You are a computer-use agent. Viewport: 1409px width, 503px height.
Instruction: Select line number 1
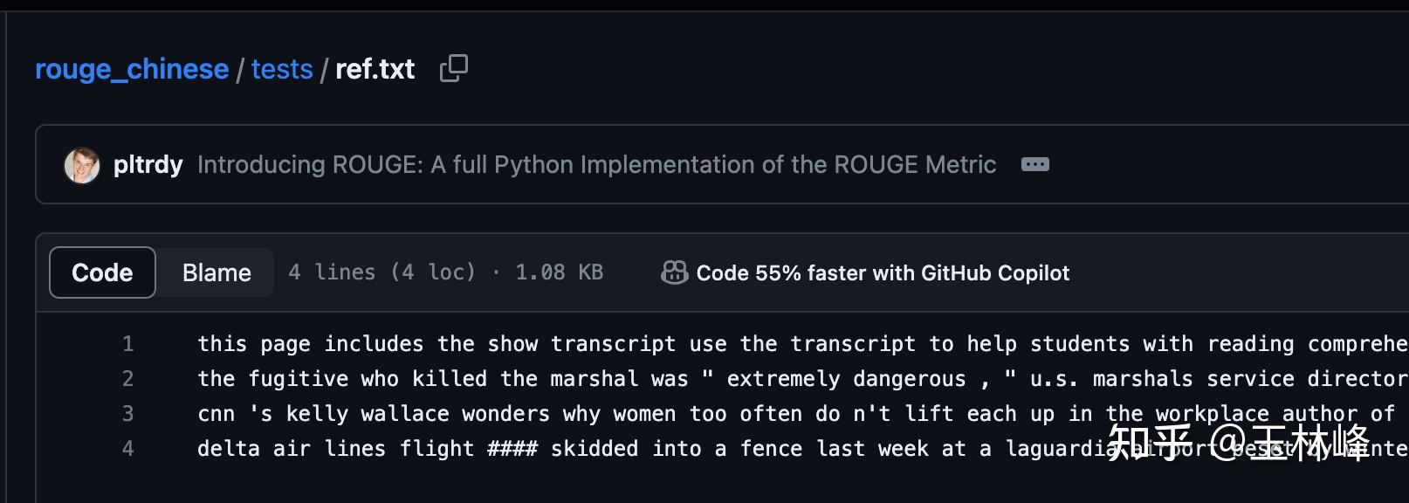[x=127, y=344]
